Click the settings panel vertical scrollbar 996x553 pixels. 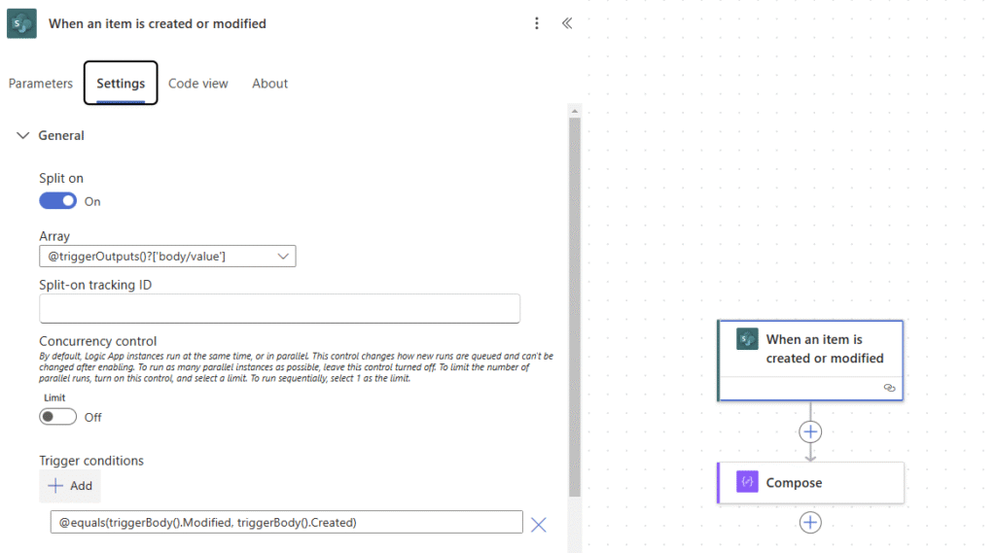point(575,307)
